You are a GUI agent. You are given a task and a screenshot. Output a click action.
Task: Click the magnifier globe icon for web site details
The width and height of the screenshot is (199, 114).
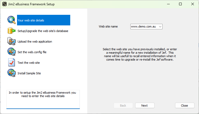click(x=12, y=20)
